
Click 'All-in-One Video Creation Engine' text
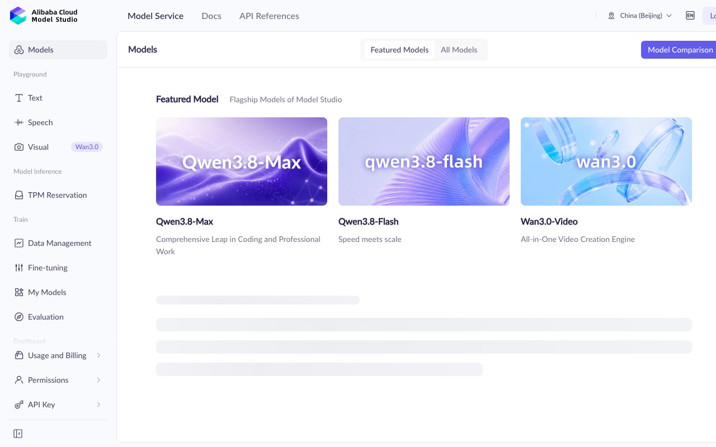coord(578,239)
